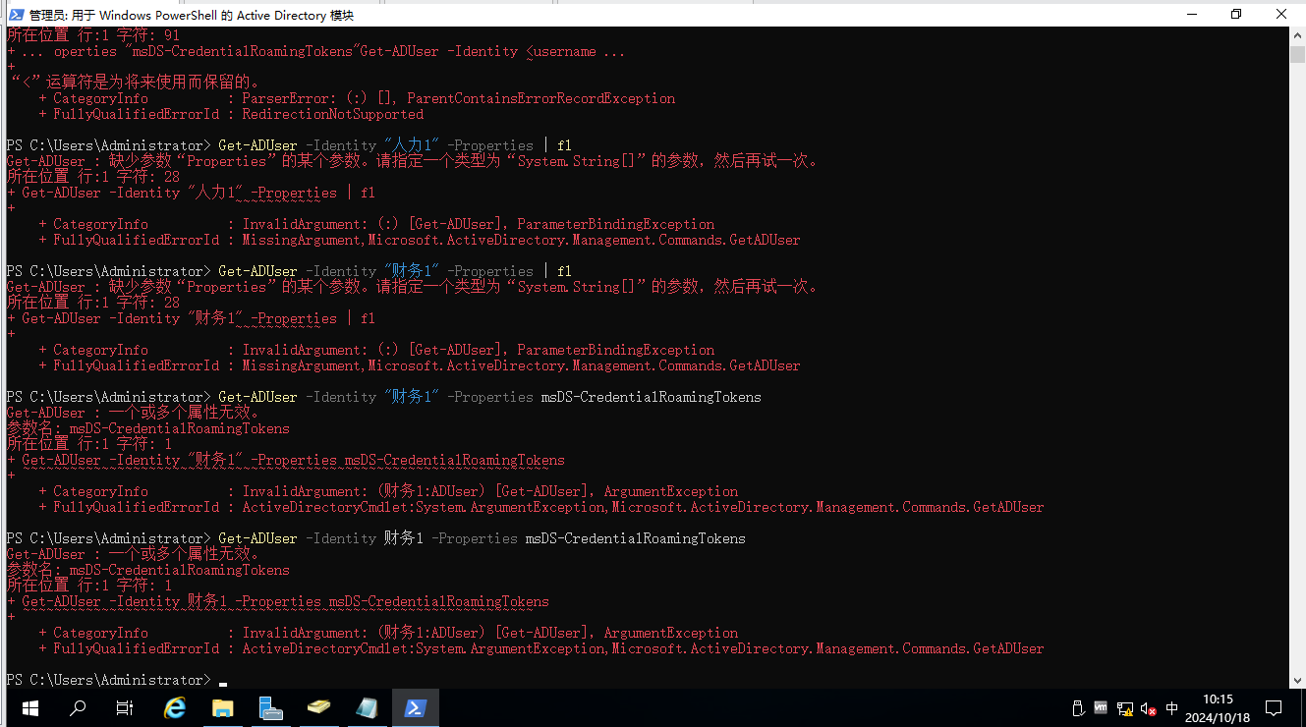Maximize the PowerShell window
The height and width of the screenshot is (727, 1306).
point(1236,14)
